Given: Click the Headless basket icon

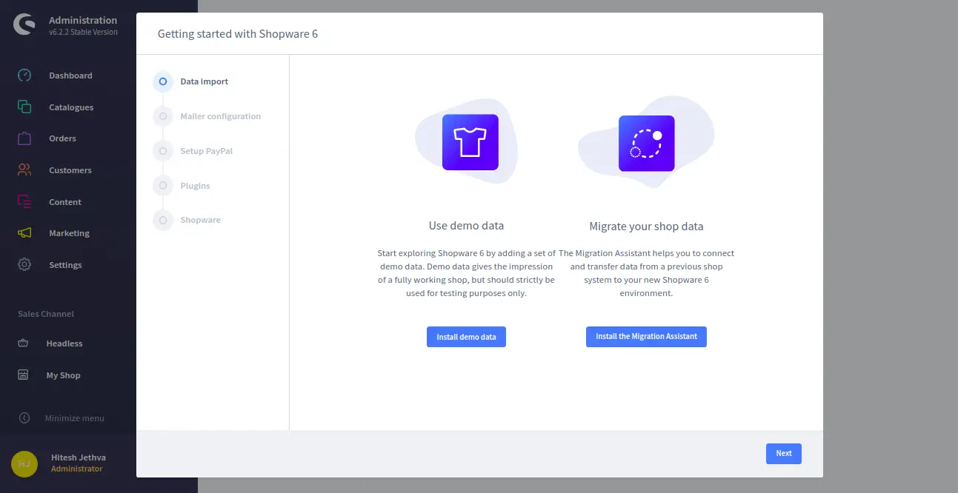Looking at the screenshot, I should (23, 343).
